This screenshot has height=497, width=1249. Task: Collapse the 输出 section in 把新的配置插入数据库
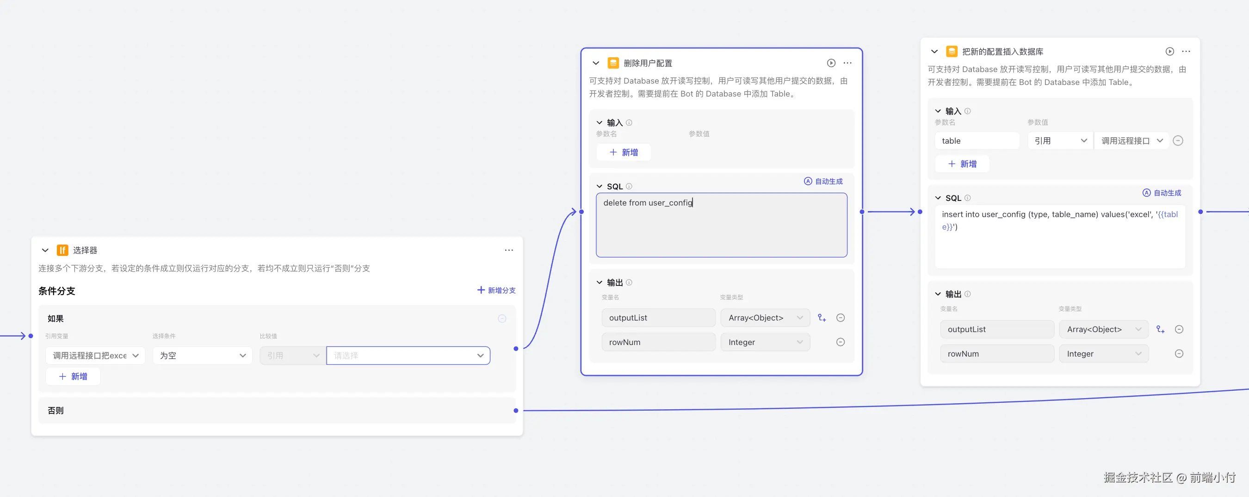coord(938,294)
